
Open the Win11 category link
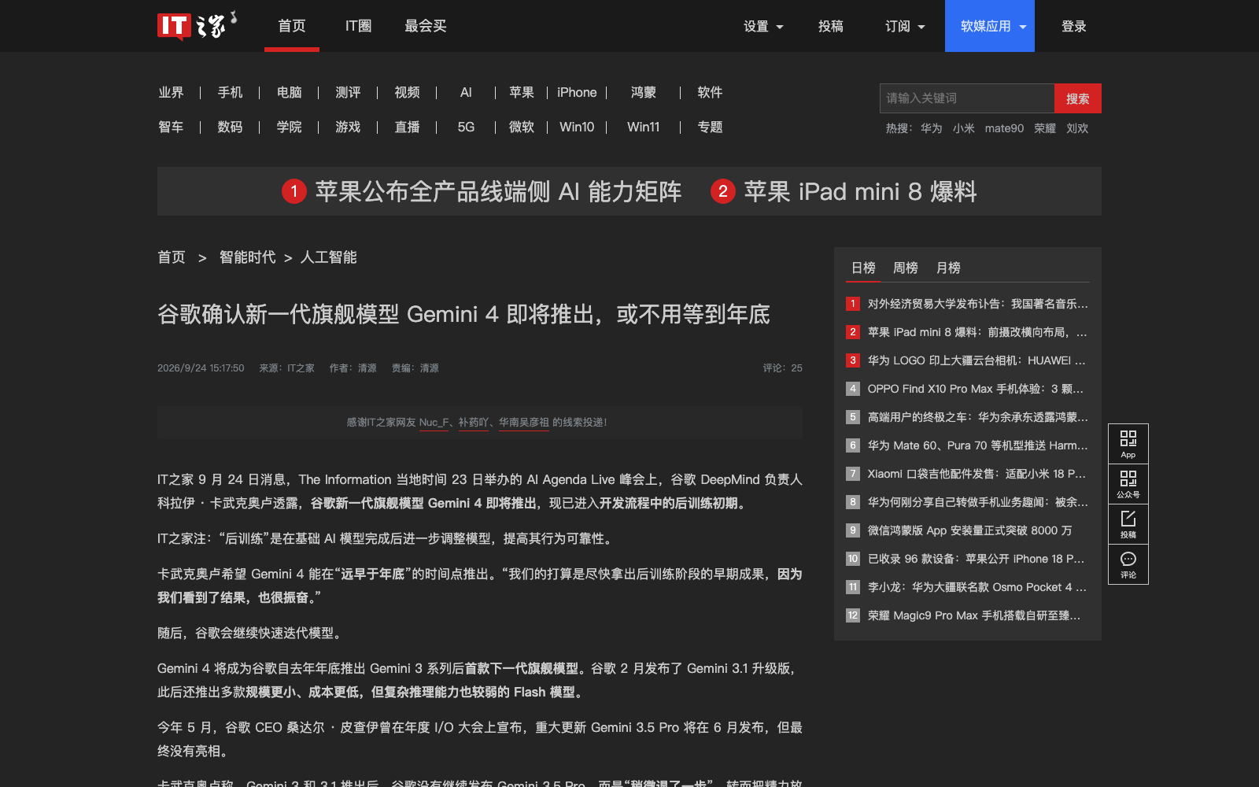pos(643,127)
